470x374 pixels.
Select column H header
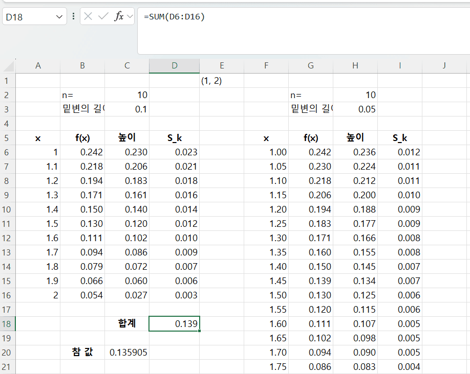pyautogui.click(x=355, y=65)
